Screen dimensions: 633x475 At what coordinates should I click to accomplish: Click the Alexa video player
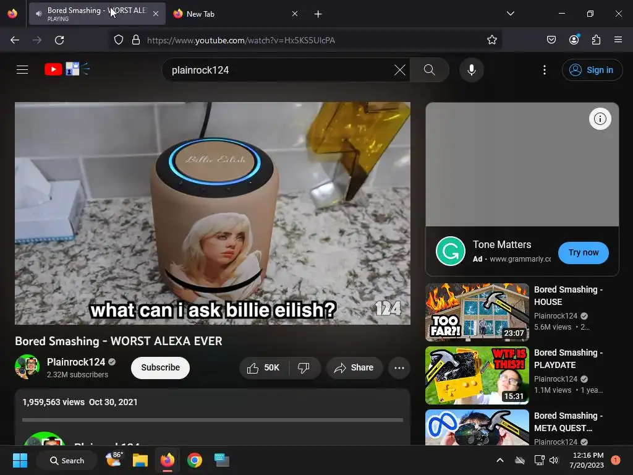[213, 213]
